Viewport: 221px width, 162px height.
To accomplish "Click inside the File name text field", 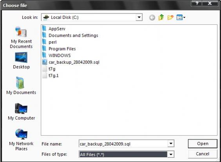I will click(123, 144).
